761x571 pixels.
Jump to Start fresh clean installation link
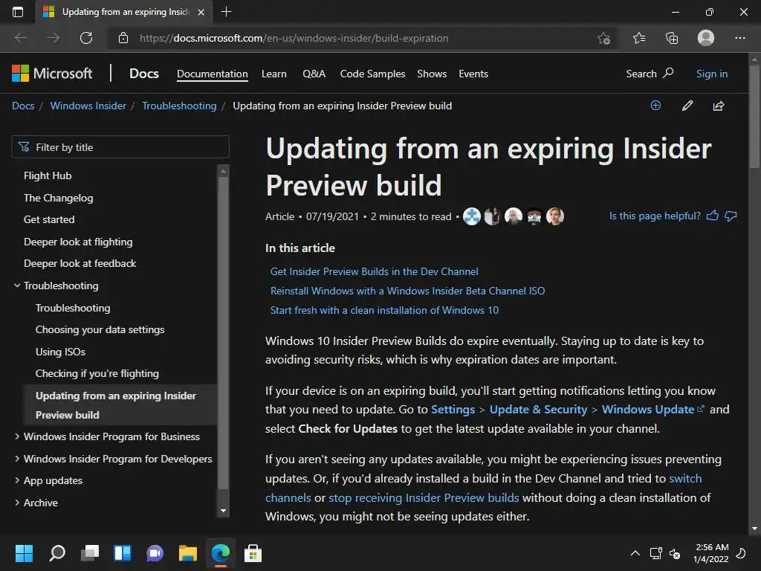(x=384, y=310)
